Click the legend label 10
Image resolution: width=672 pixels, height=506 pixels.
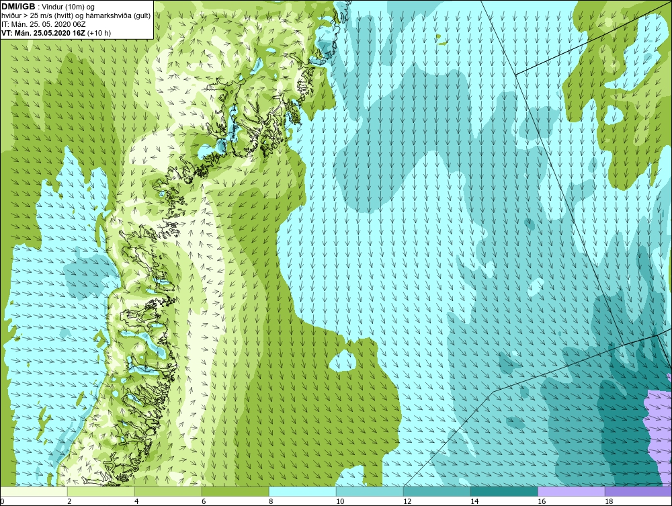[340, 501]
